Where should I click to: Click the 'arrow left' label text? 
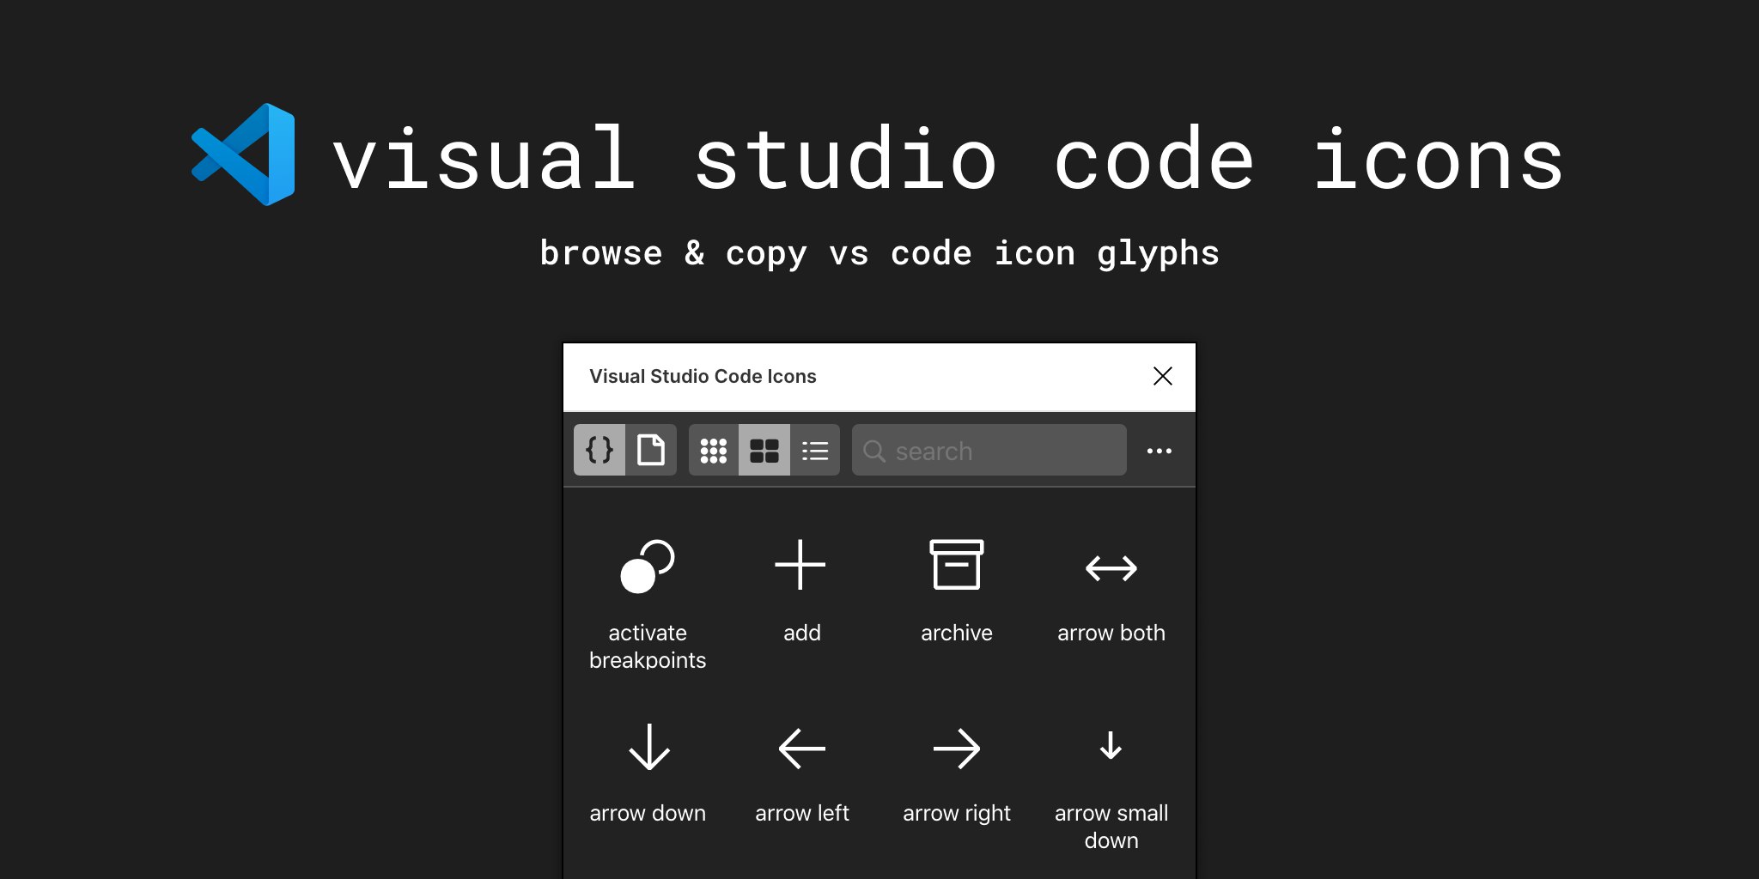pos(802,813)
